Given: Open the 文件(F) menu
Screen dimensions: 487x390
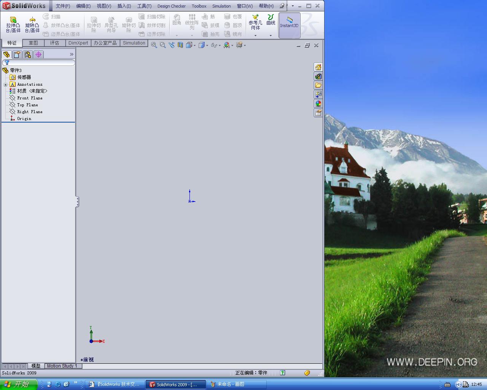Looking at the screenshot, I should point(63,6).
